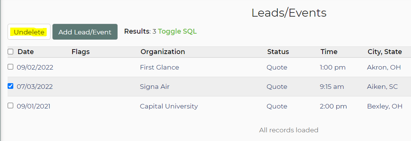
Task: Select the checkbox for 09/01/2021 row
Action: click(11, 105)
